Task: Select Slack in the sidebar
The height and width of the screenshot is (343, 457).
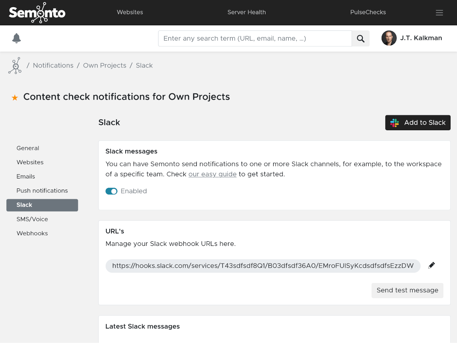Action: [42, 205]
